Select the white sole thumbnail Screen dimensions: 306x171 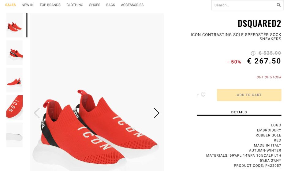pos(14,135)
